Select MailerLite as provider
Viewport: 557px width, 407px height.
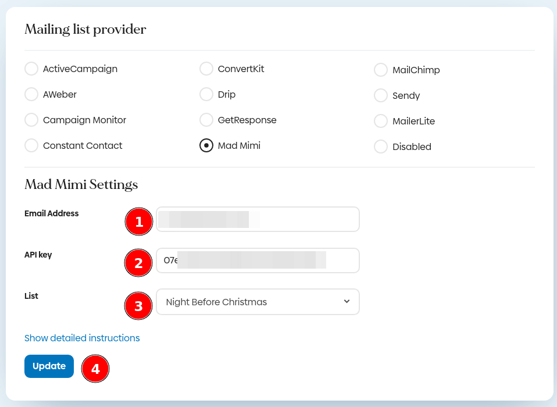(x=381, y=121)
